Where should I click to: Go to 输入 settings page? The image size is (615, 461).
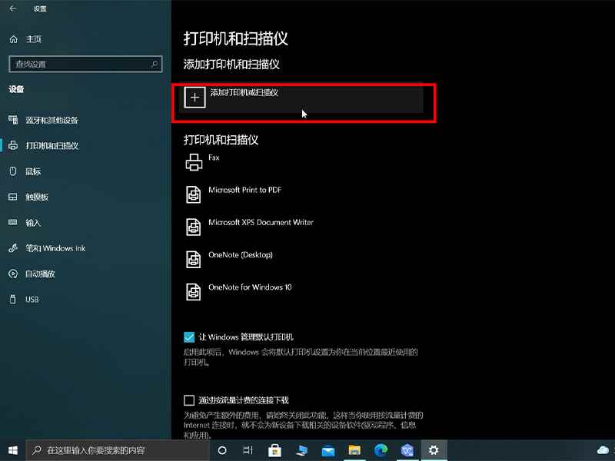pyautogui.click(x=33, y=223)
